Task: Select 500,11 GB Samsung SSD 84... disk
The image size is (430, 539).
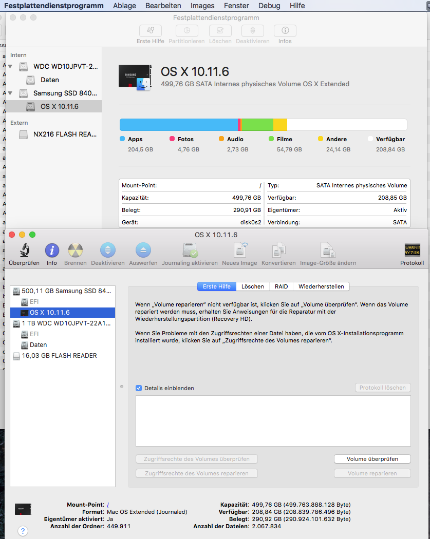Action: tap(63, 291)
